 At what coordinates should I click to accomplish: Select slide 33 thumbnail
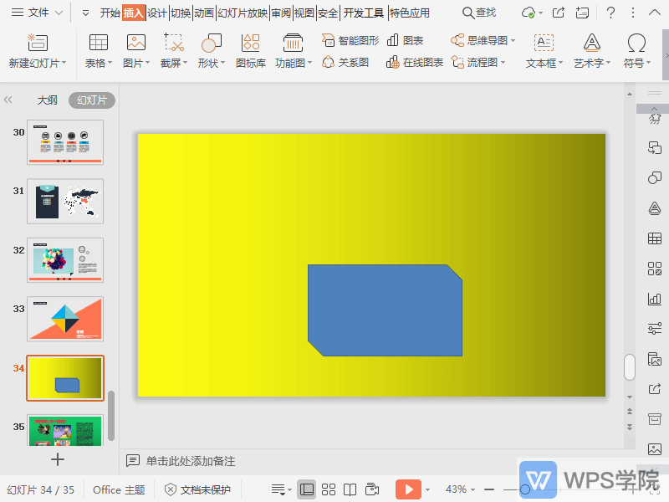tap(65, 319)
